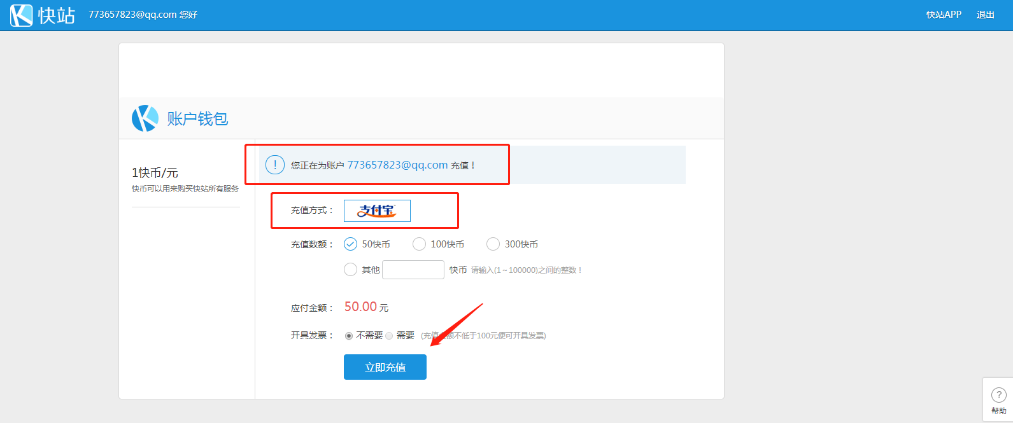The height and width of the screenshot is (423, 1013).
Task: Click the Kuaizhan logo in the header
Action: coord(21,15)
